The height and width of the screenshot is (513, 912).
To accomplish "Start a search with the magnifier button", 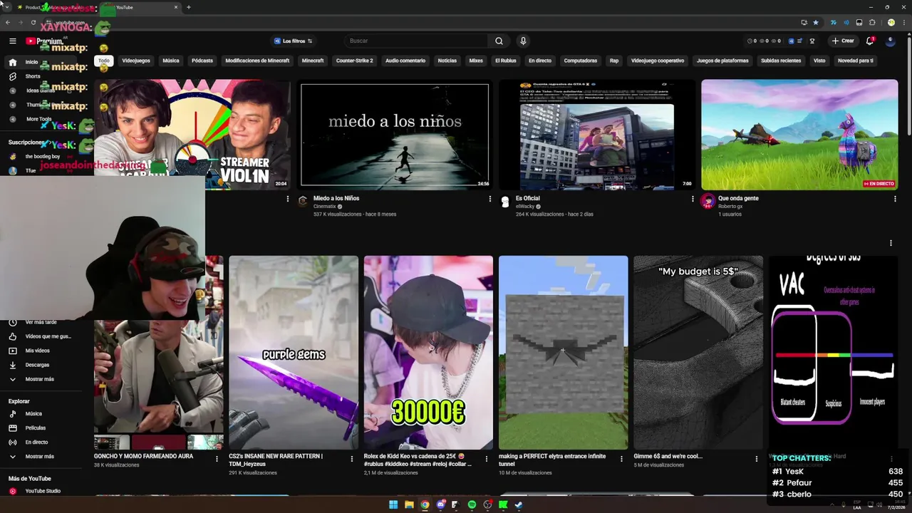I will point(499,41).
